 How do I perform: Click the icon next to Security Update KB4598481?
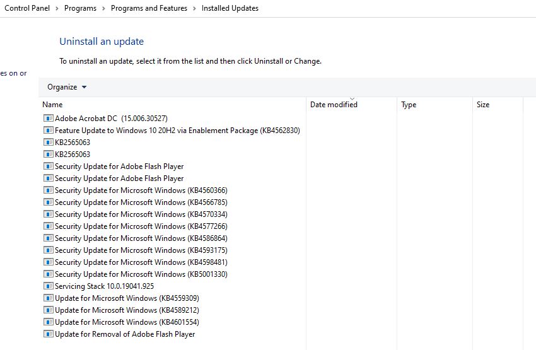pos(49,262)
